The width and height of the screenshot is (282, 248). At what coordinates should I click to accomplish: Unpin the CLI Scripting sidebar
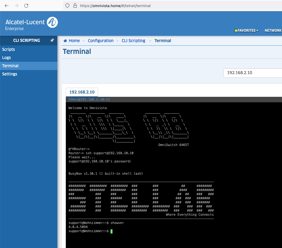point(52,40)
